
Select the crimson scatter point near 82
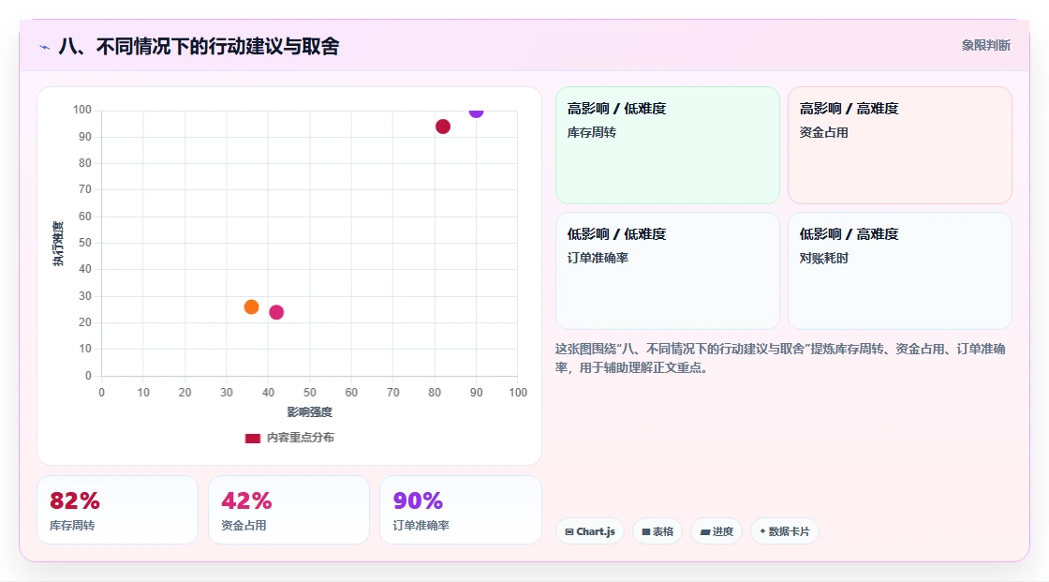[443, 127]
